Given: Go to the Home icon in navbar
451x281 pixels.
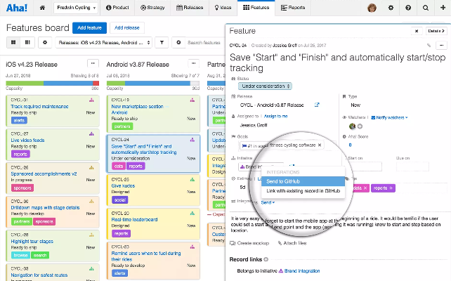Looking at the screenshot, I should click(43, 8).
